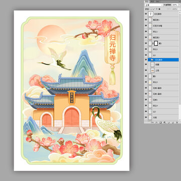Image resolution: width=181 pixels, height=181 pixels.
Task: Toggle lock transparent pixels checkbox icon
Action: pyautogui.click(x=151, y=9)
